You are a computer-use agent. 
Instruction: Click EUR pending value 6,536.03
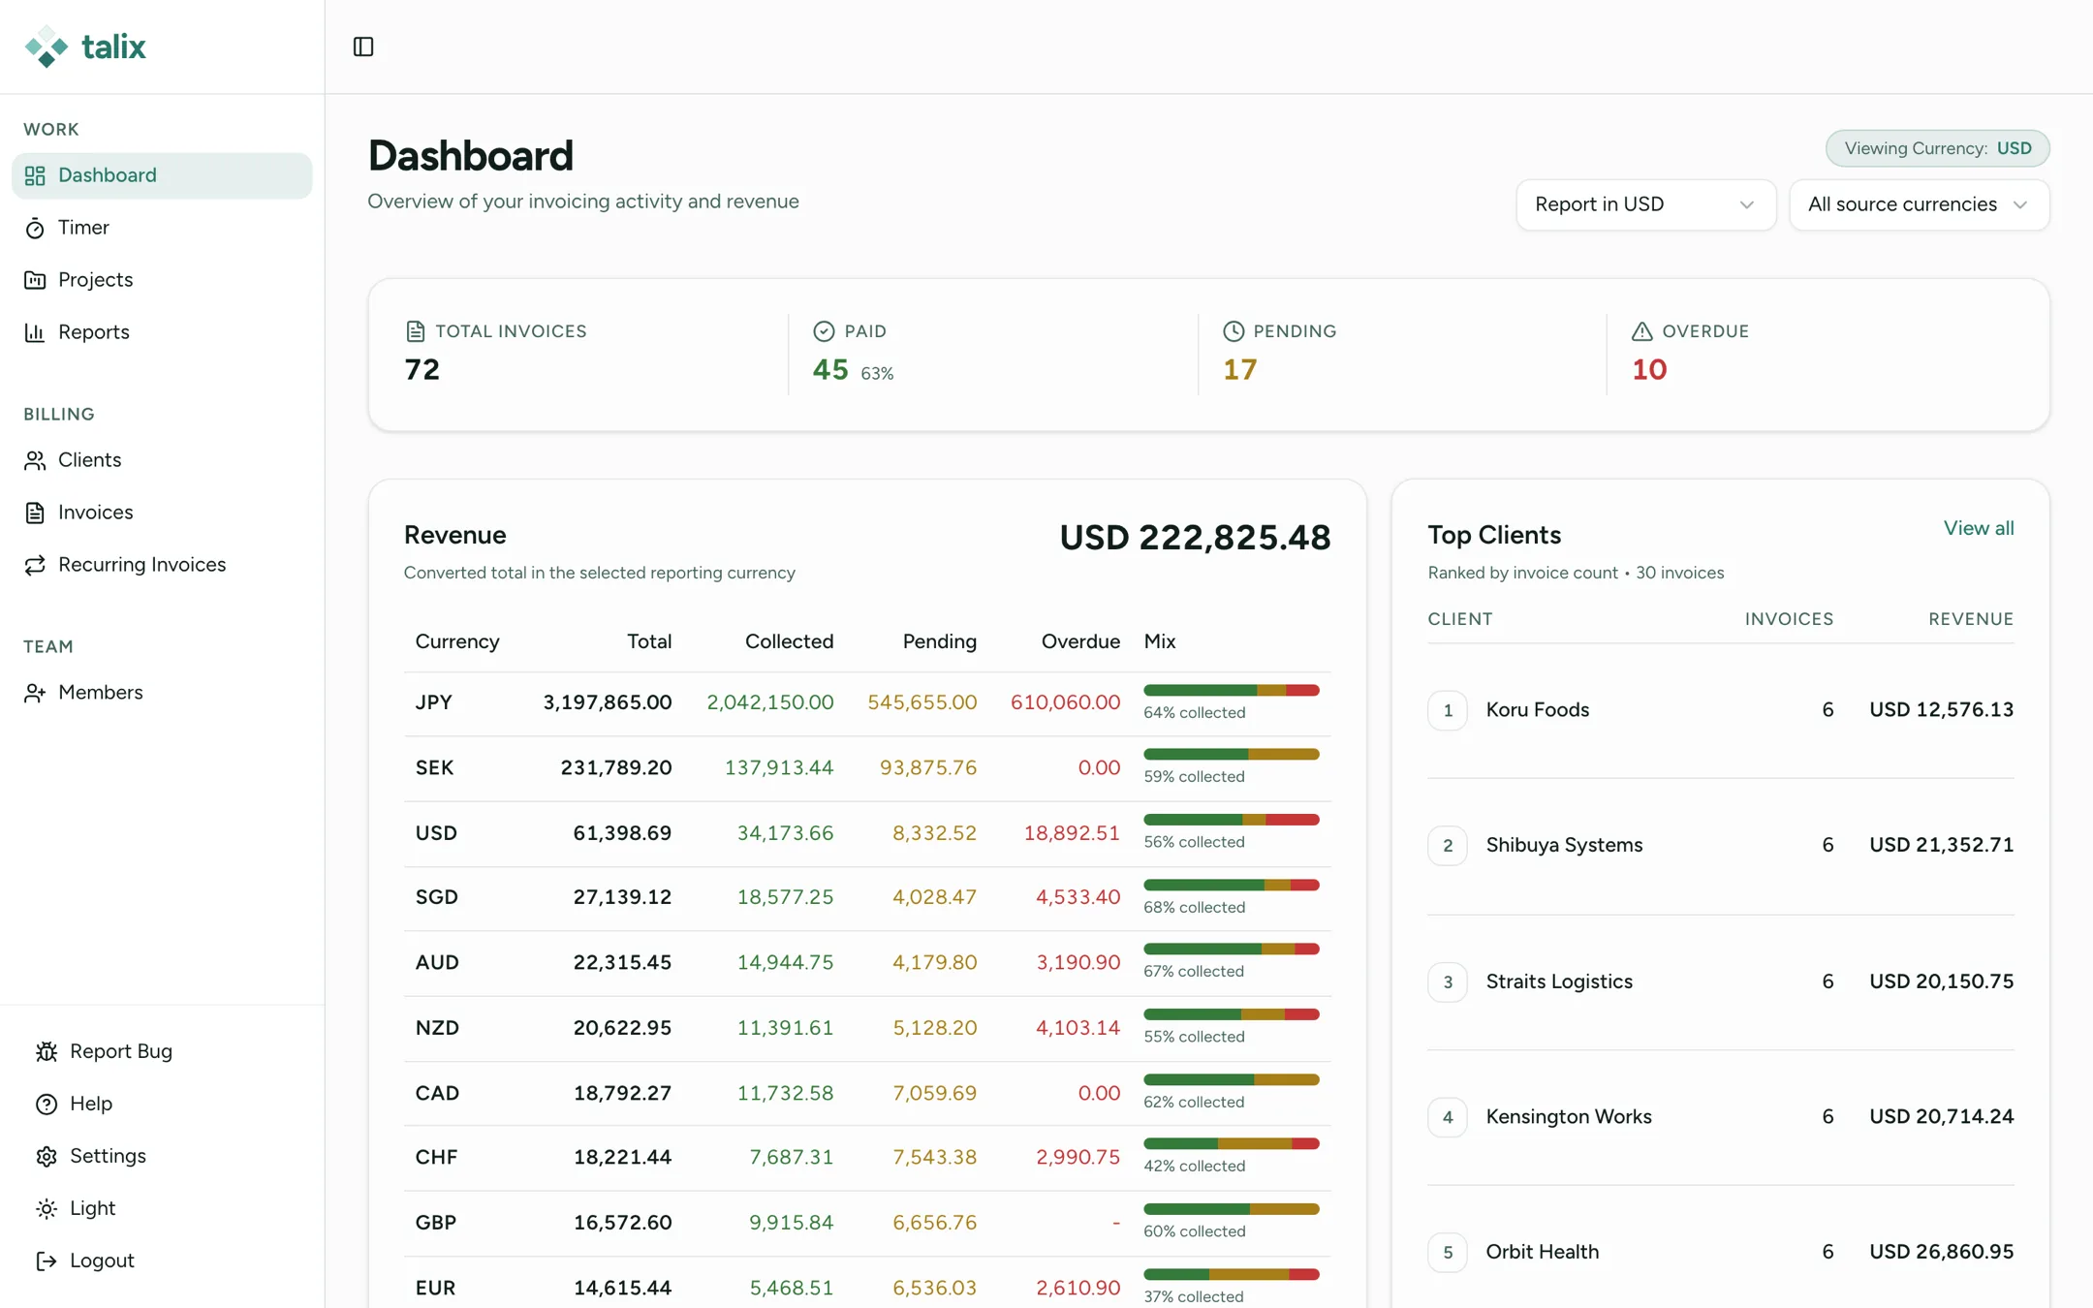point(934,1288)
